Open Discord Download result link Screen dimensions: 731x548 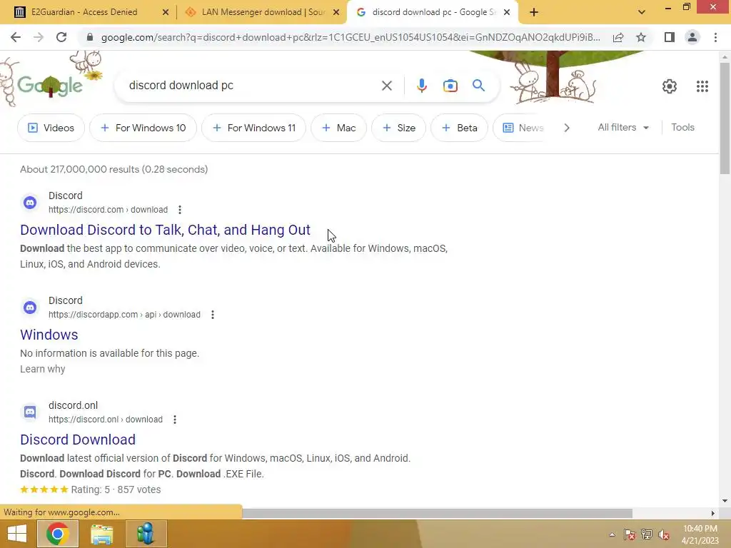(78, 440)
